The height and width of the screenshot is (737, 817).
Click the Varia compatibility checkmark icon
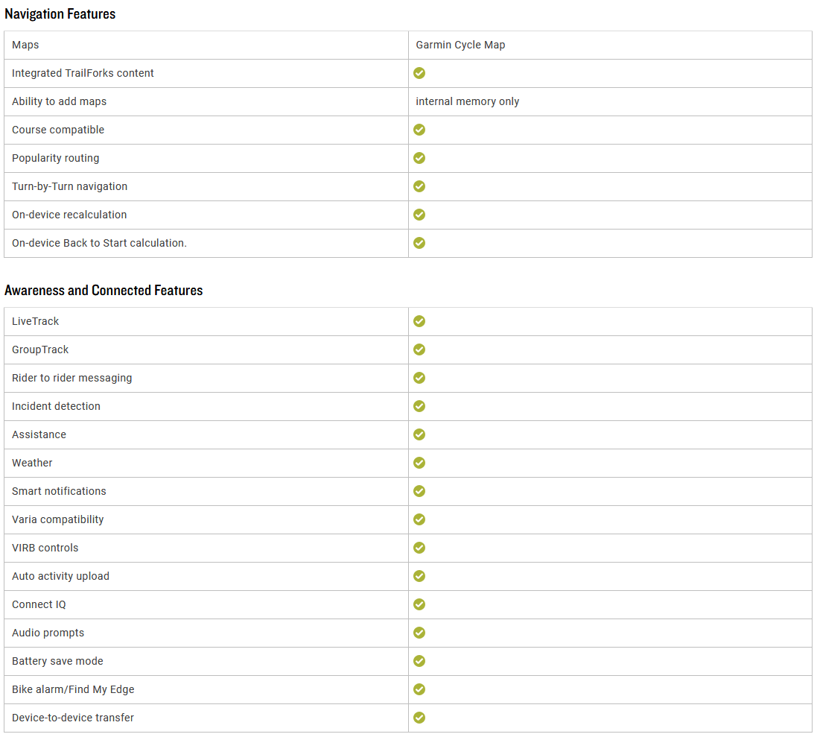click(419, 519)
